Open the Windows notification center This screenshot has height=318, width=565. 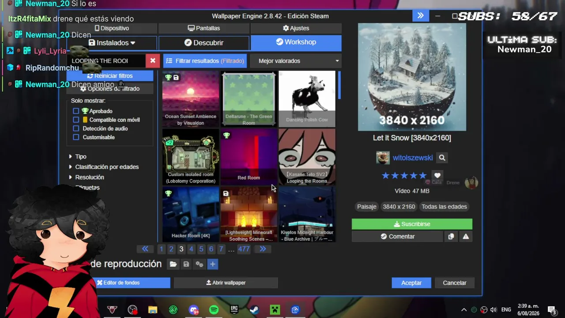[552, 310]
